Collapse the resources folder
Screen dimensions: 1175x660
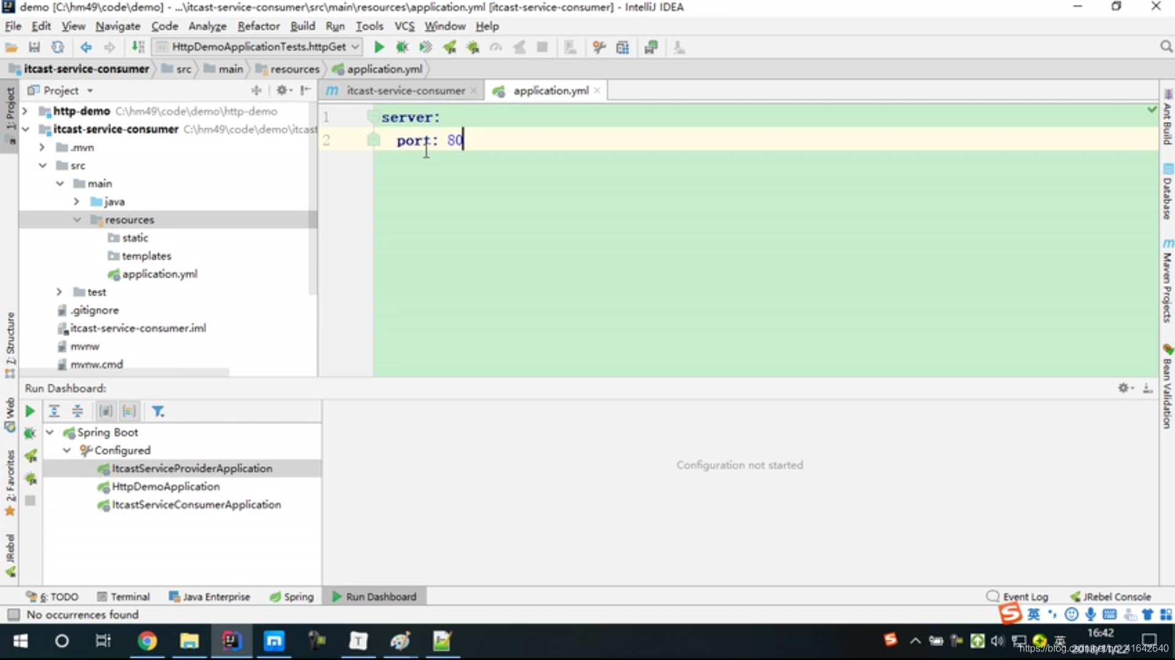pos(76,219)
